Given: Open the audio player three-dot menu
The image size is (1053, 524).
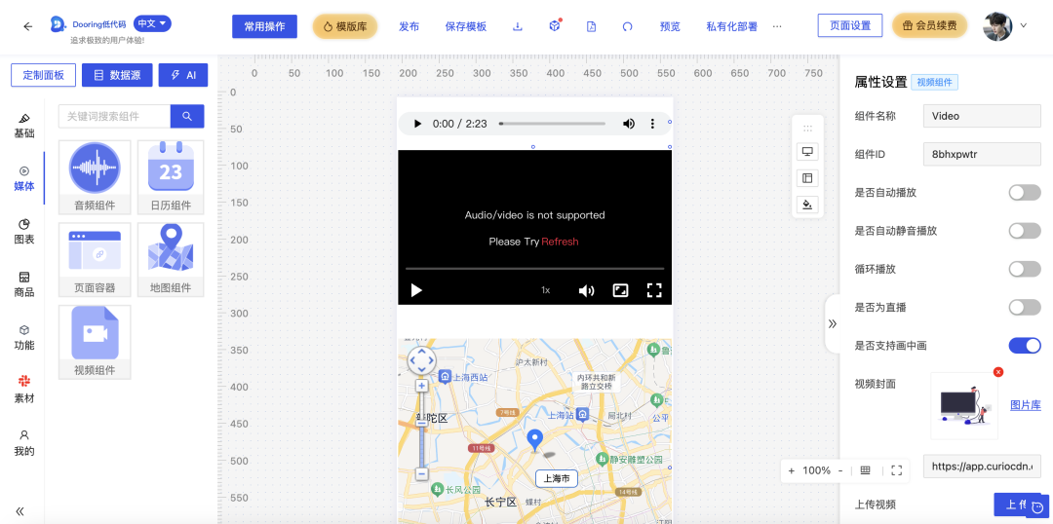Looking at the screenshot, I should [652, 124].
